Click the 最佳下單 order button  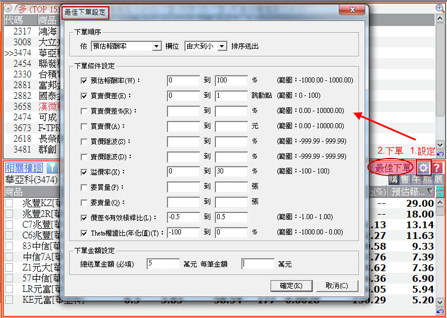[392, 167]
